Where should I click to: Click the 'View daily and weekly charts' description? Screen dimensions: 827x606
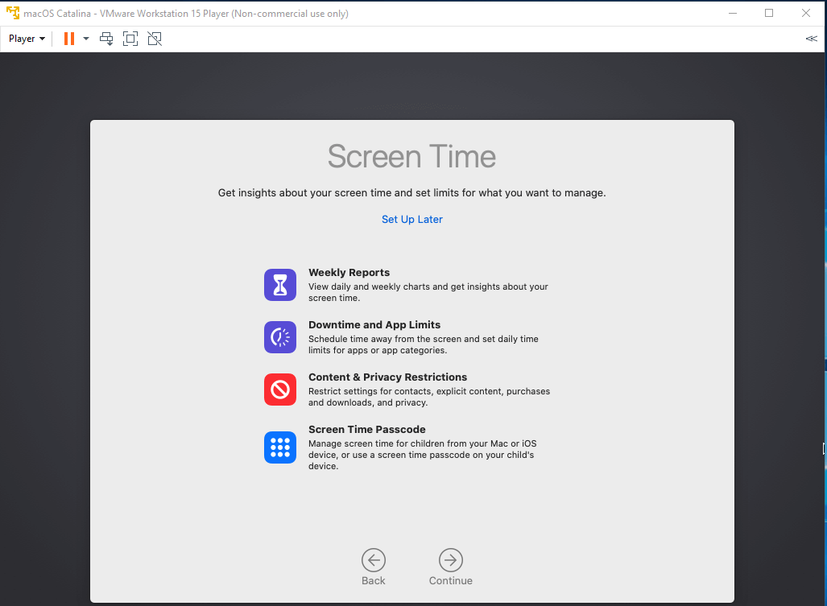428,292
